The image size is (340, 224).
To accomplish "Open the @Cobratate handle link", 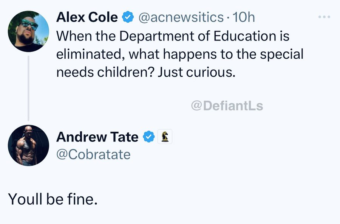I will (x=93, y=154).
